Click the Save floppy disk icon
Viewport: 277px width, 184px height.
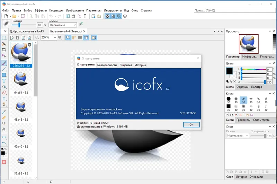[x=23, y=16]
